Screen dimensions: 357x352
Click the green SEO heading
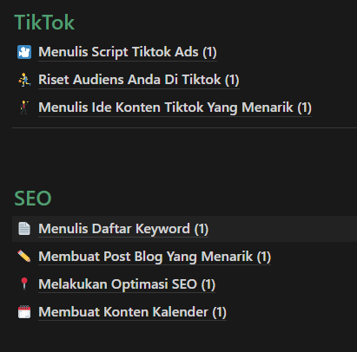(x=33, y=199)
